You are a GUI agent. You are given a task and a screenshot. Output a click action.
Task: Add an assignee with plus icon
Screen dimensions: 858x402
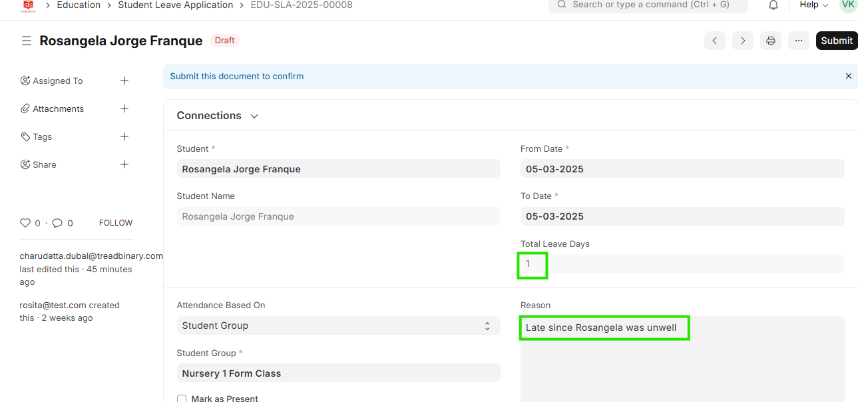click(124, 81)
